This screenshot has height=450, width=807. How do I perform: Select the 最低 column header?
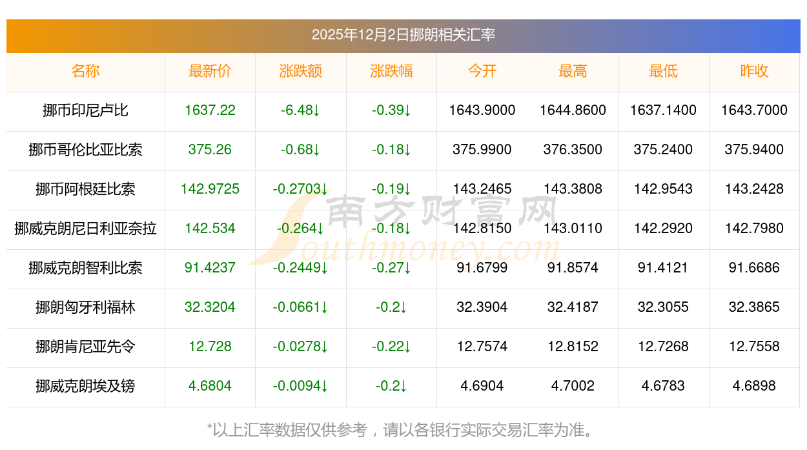coord(663,71)
